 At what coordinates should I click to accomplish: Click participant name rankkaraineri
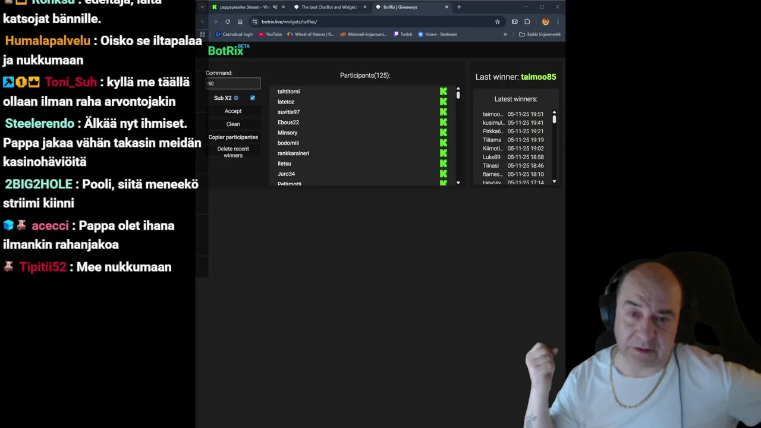(x=293, y=153)
